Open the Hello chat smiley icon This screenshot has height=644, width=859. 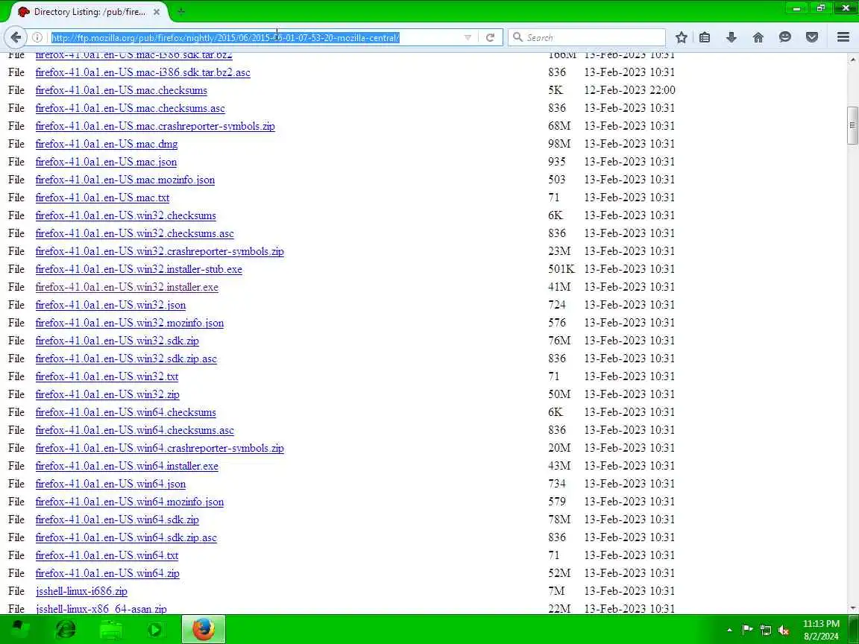point(785,37)
